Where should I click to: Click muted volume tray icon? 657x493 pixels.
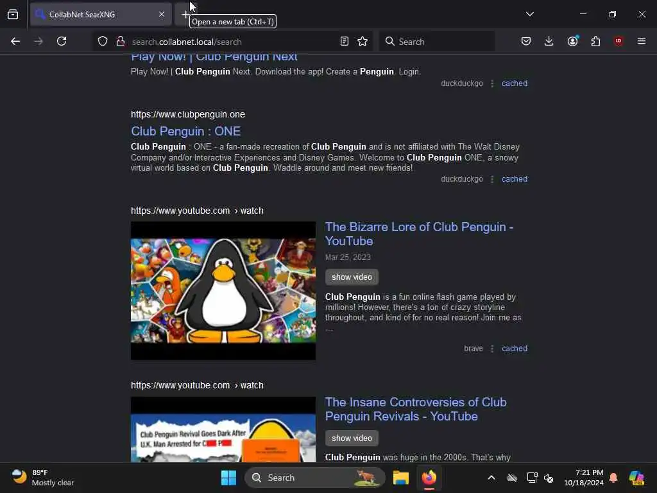click(549, 478)
